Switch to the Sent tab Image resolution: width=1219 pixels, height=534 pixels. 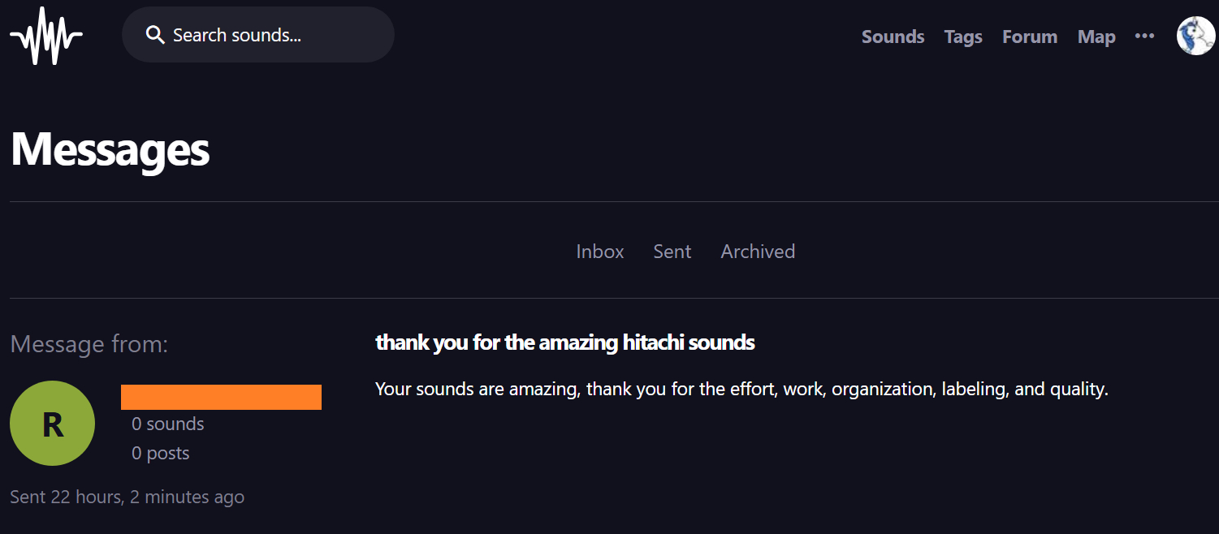tap(672, 252)
